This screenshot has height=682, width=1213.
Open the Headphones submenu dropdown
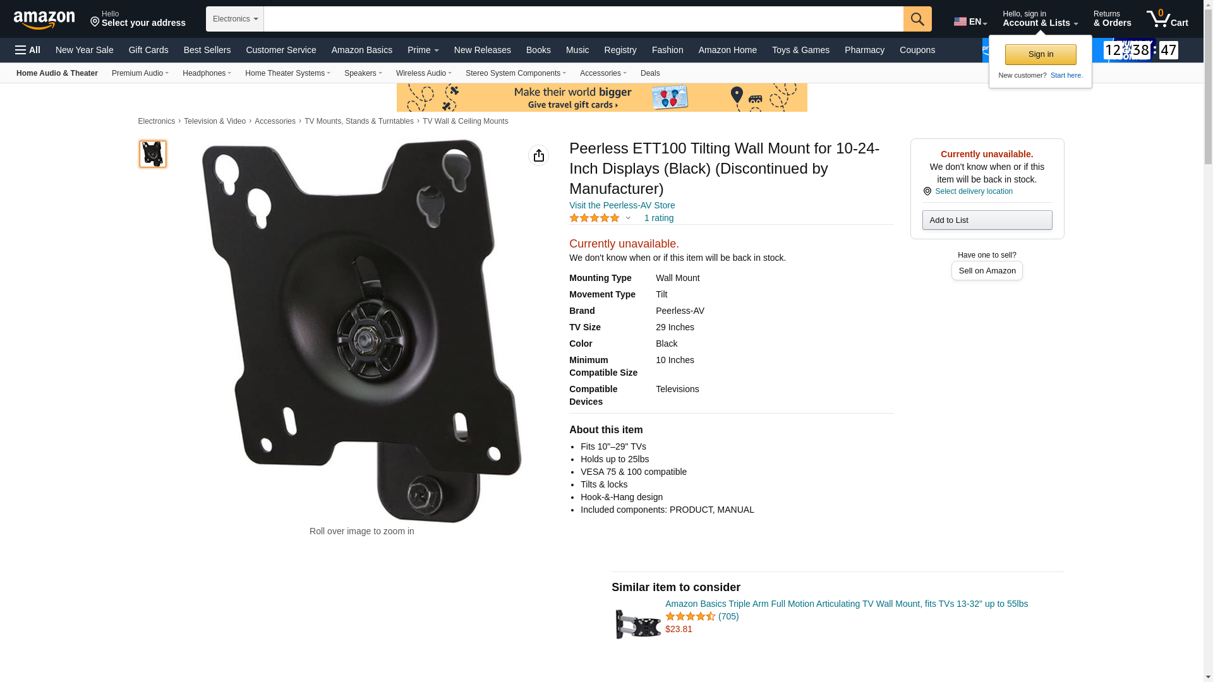click(x=207, y=73)
